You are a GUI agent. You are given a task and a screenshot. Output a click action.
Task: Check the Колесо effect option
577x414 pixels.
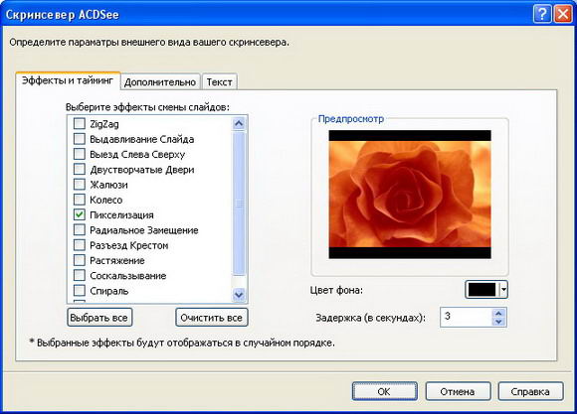[80, 200]
